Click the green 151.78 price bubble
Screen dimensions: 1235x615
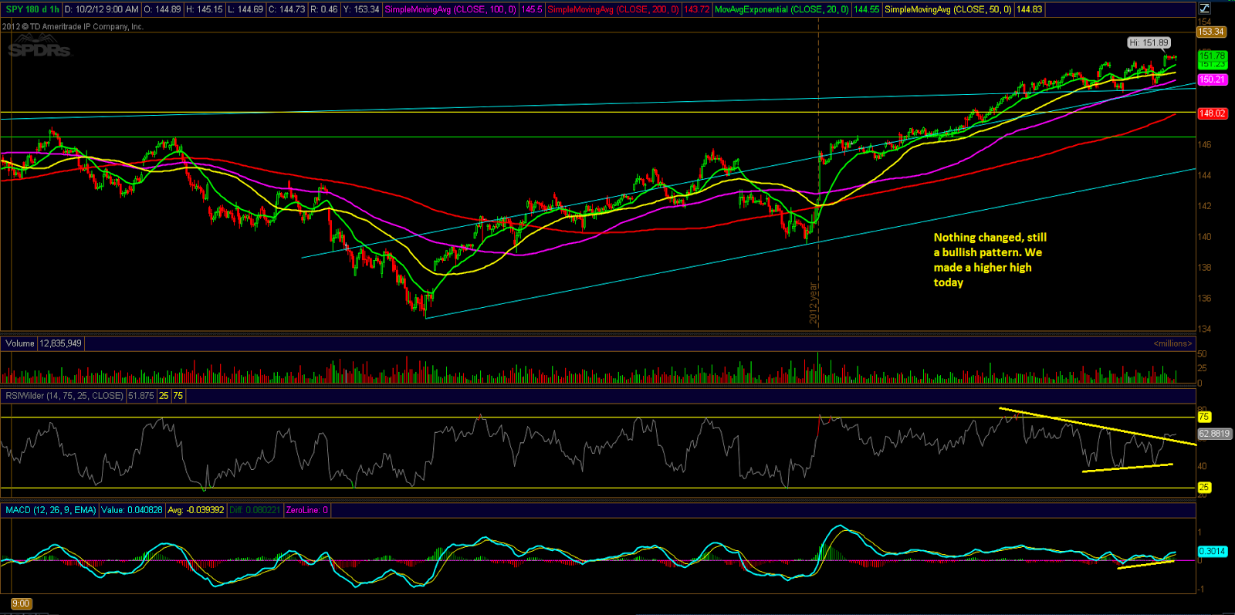(1212, 56)
